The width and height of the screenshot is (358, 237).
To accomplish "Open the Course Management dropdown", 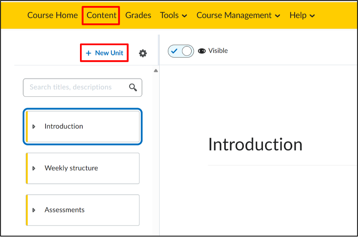I will click(238, 15).
